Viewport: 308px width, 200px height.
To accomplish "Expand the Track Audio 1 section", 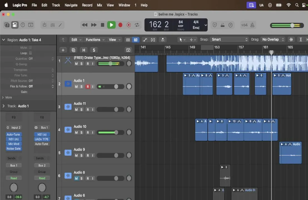I will pos(4,106).
